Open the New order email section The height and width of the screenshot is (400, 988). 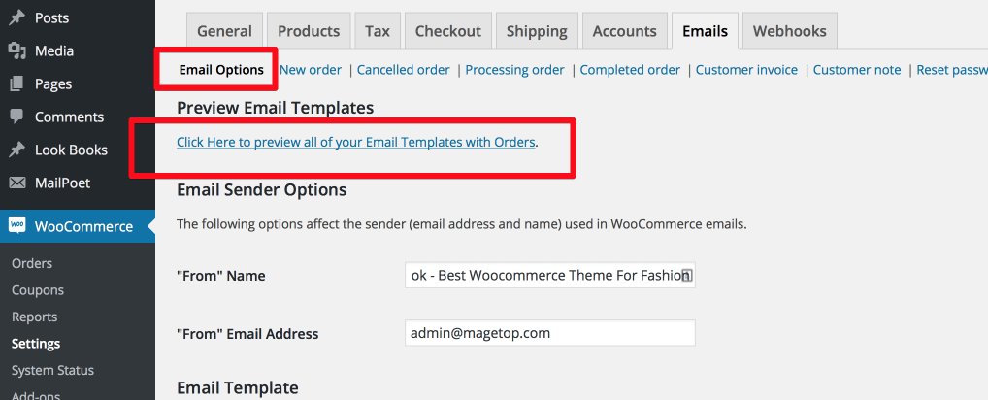tap(311, 70)
